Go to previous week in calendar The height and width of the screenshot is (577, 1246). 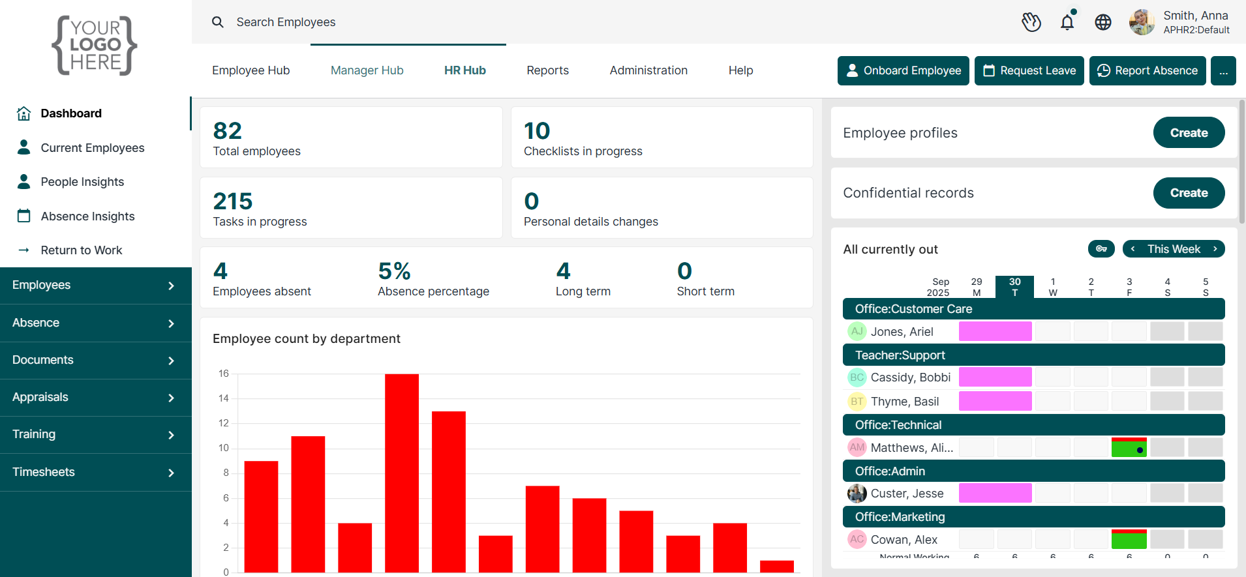(x=1133, y=249)
